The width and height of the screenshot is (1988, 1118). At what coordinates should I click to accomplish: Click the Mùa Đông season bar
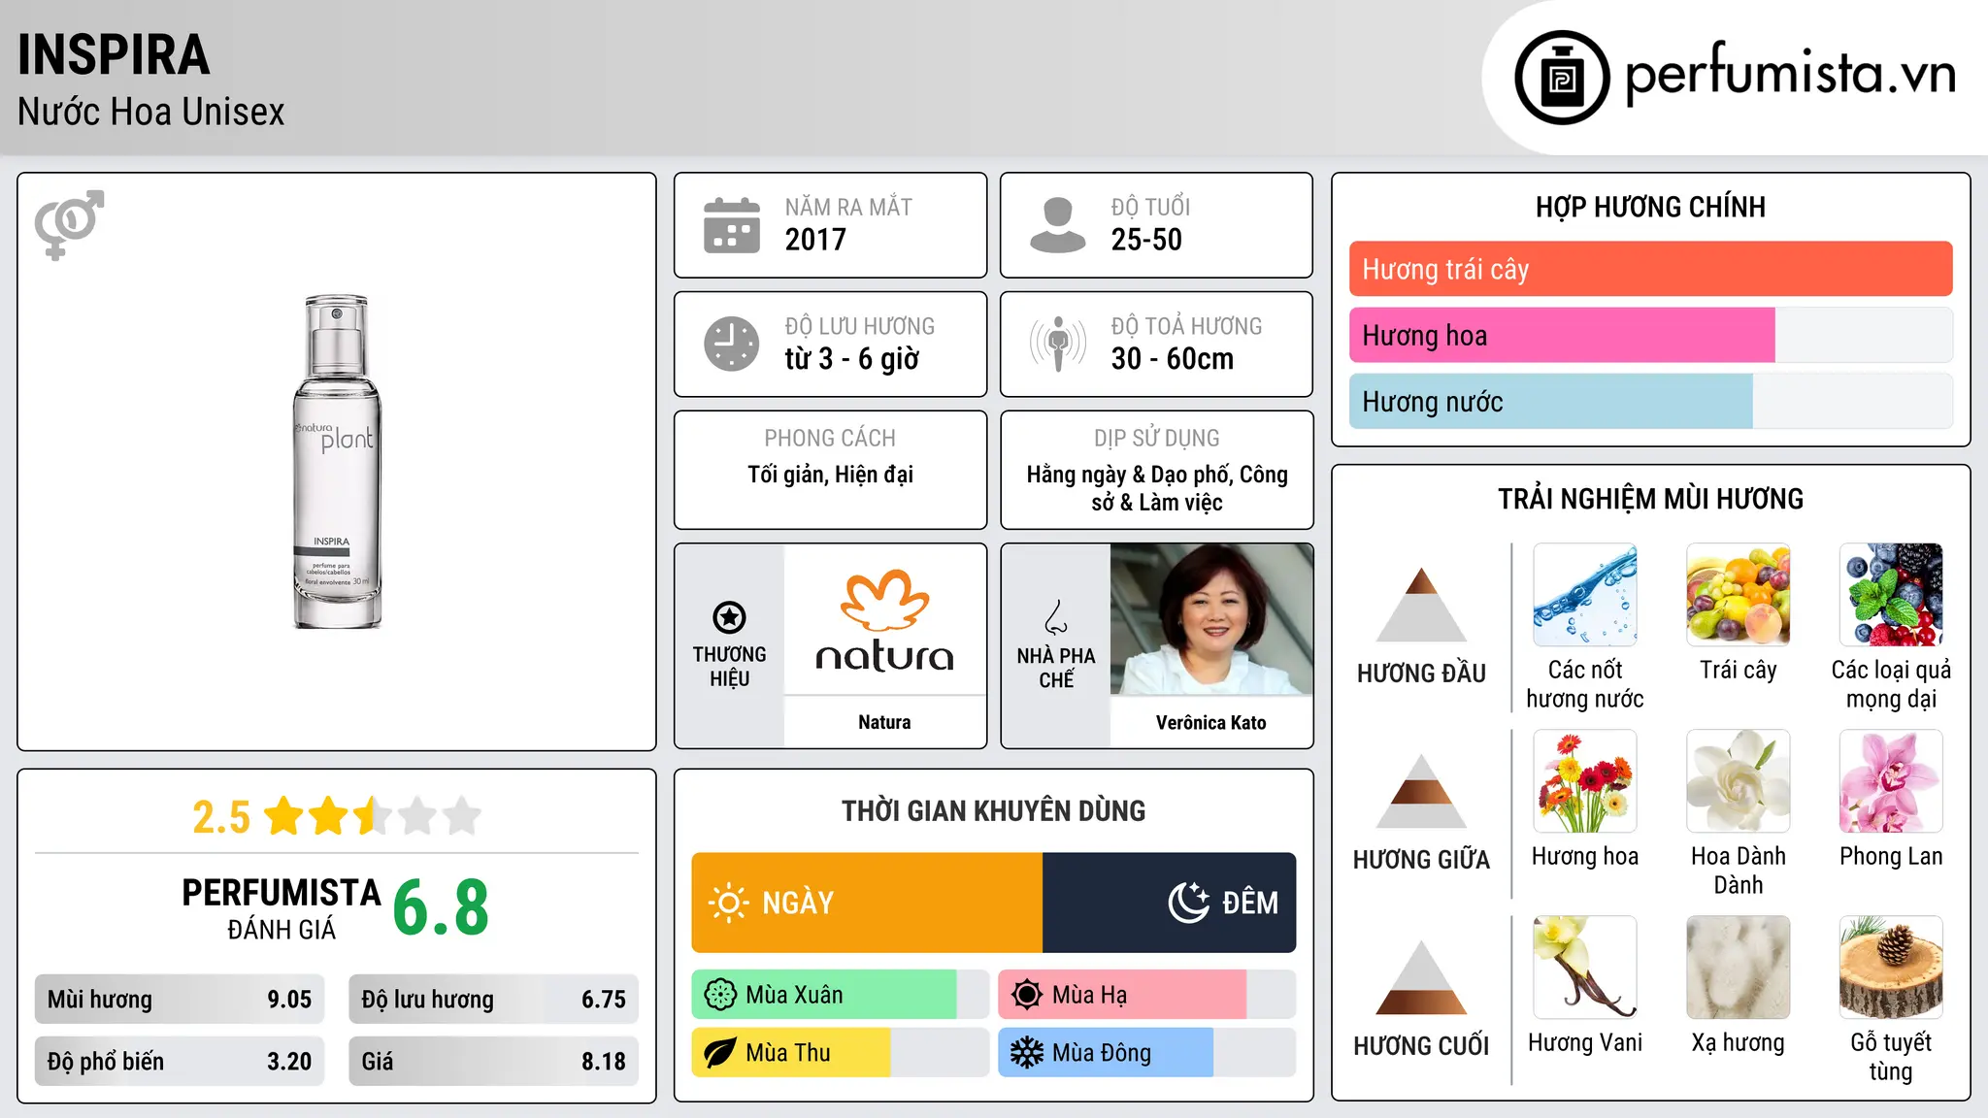coord(1146,1053)
